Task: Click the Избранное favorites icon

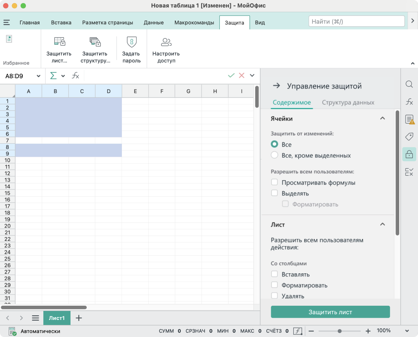Action: (9, 39)
